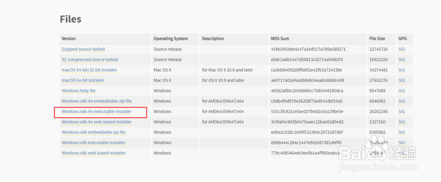
Task: Open the Windows x86 executable installer link
Action: pyautogui.click(x=93, y=143)
